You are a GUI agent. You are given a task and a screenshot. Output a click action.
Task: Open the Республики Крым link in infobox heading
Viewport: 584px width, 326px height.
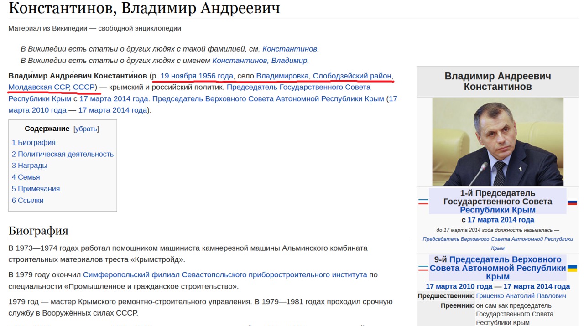498,210
